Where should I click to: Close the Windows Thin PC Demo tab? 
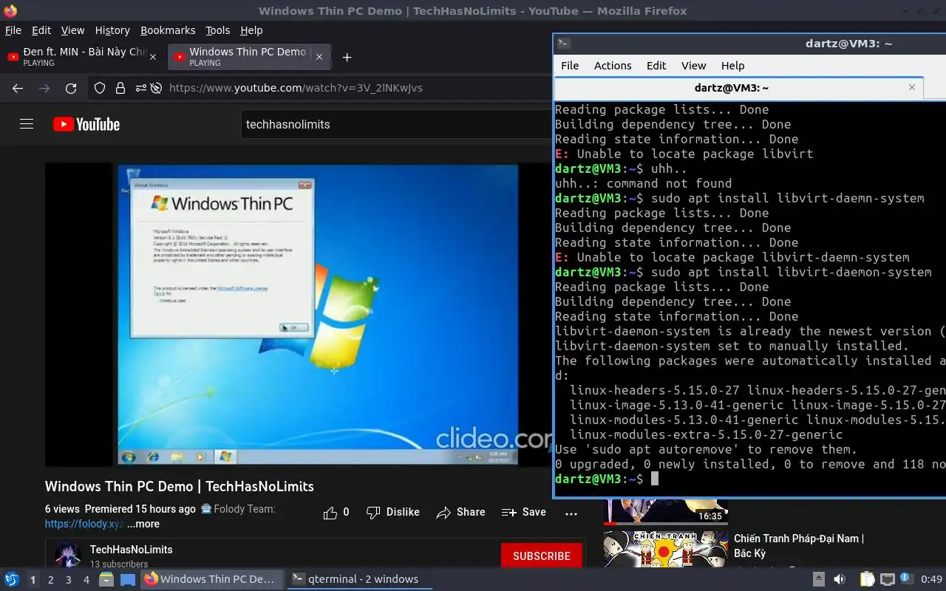coord(319,57)
